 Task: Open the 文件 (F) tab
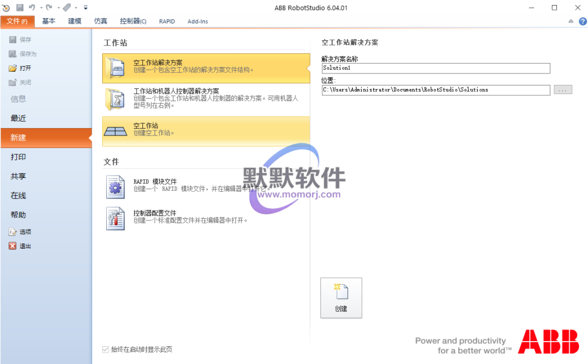point(17,21)
